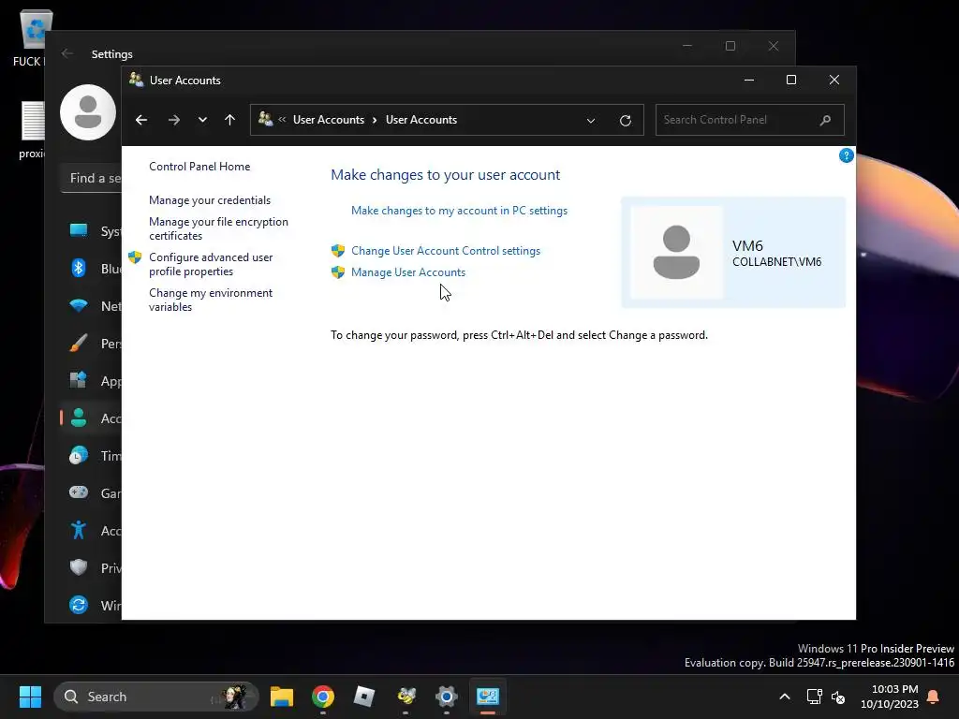Open the Windows Start menu

point(30,697)
